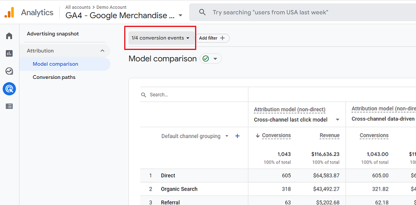Viewport: 416px width, 205px height.
Task: Click the green check status icon
Action: pos(205,59)
